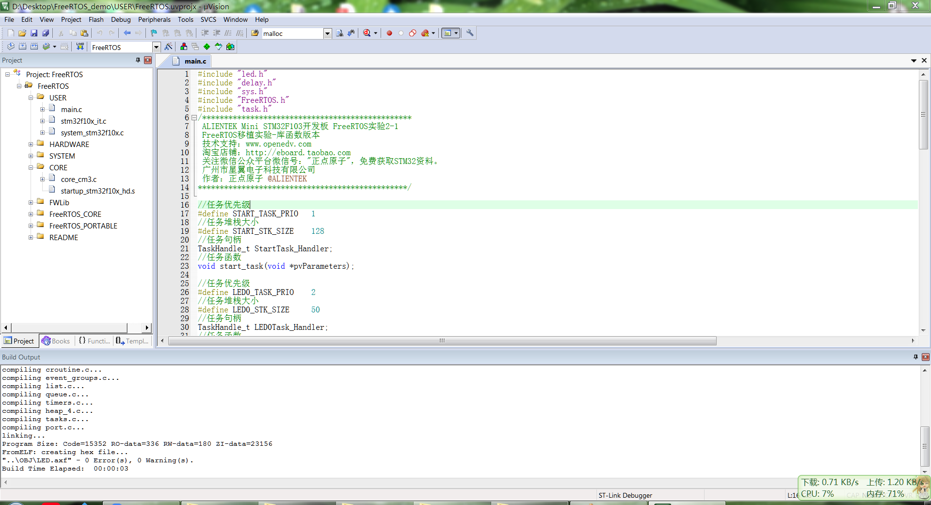Open the editor tab list dropdown arrow
This screenshot has width=931, height=505.
(914, 61)
